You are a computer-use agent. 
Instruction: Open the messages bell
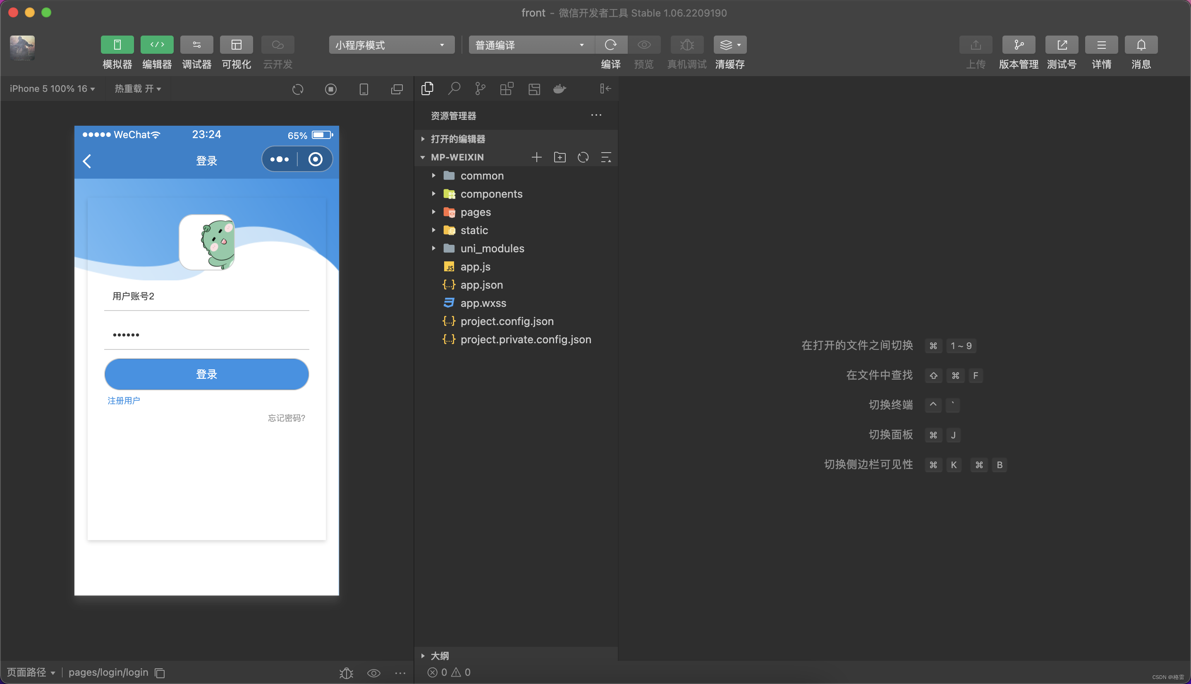click(1141, 45)
